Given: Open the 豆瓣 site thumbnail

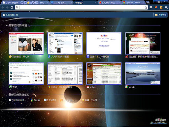Looking at the screenshot, I should pyautogui.click(x=26, y=73).
